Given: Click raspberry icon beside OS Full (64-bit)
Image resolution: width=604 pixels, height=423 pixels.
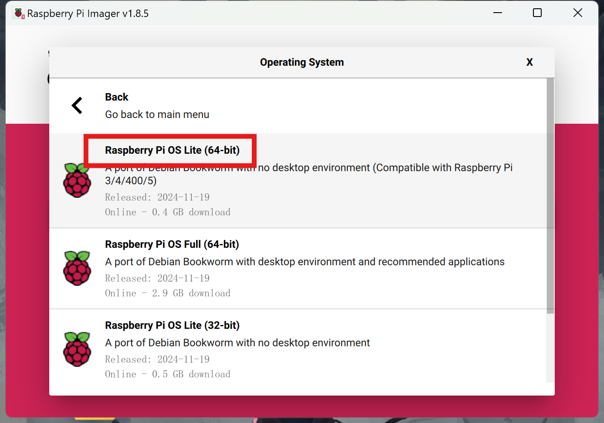Looking at the screenshot, I should 77,268.
